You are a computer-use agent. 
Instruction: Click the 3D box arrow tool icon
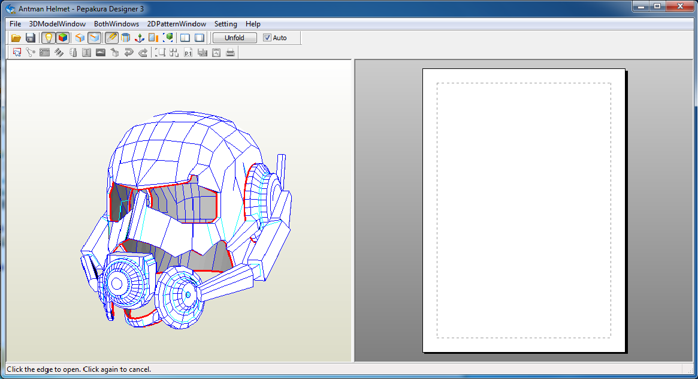(115, 53)
